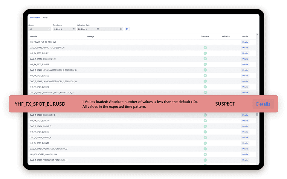The height and width of the screenshot is (179, 287).
Task: Click the complete icon for DWD_T_07416_BIRKELBACH_H
Action: tap(205, 59)
